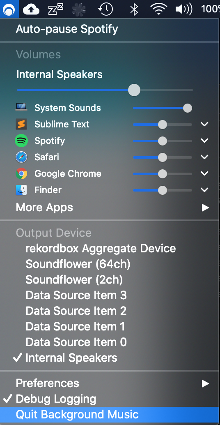Click the sleep Zz menu bar icon

[x=55, y=9]
